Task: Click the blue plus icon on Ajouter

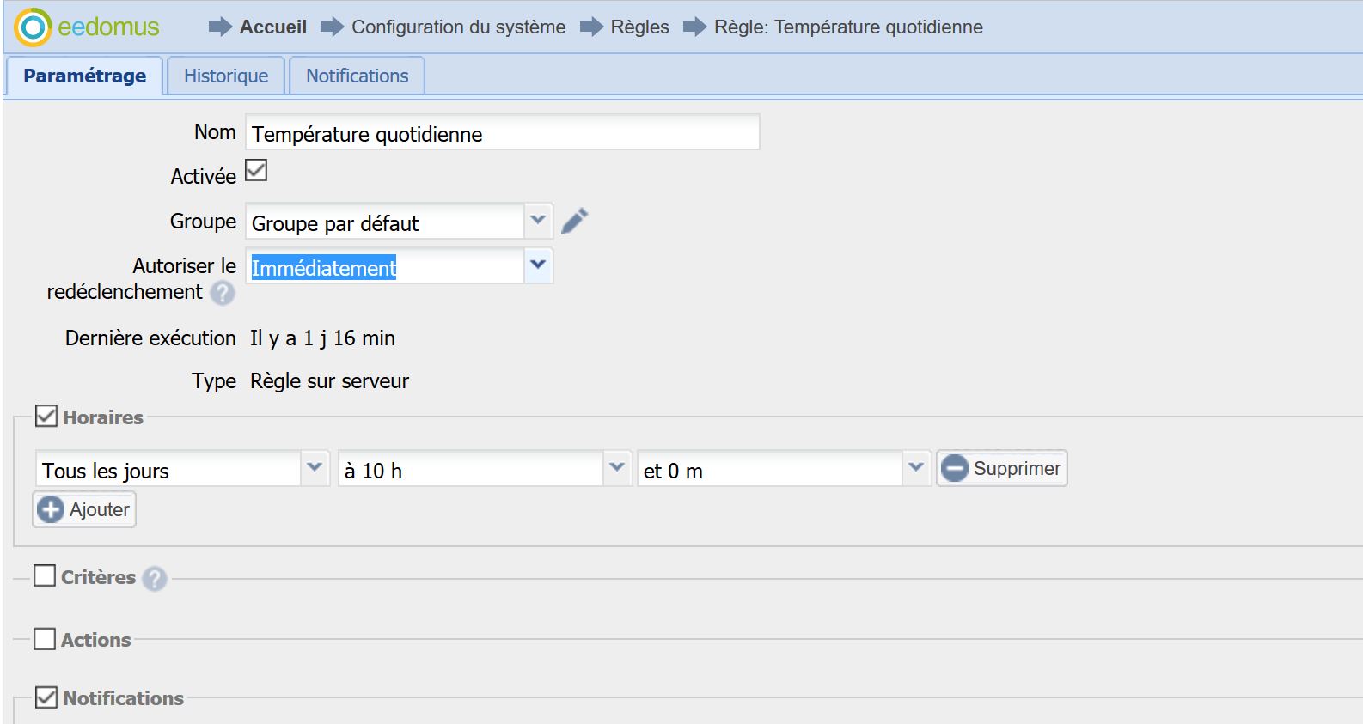Action: pos(51,509)
